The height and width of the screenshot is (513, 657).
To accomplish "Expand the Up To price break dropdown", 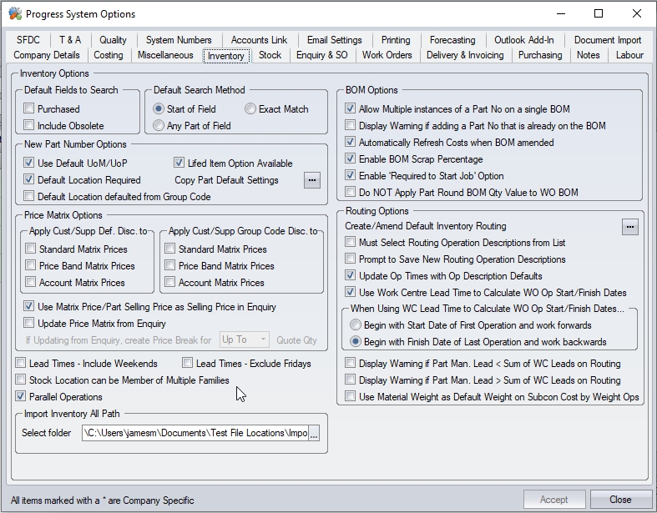I will pyautogui.click(x=263, y=339).
